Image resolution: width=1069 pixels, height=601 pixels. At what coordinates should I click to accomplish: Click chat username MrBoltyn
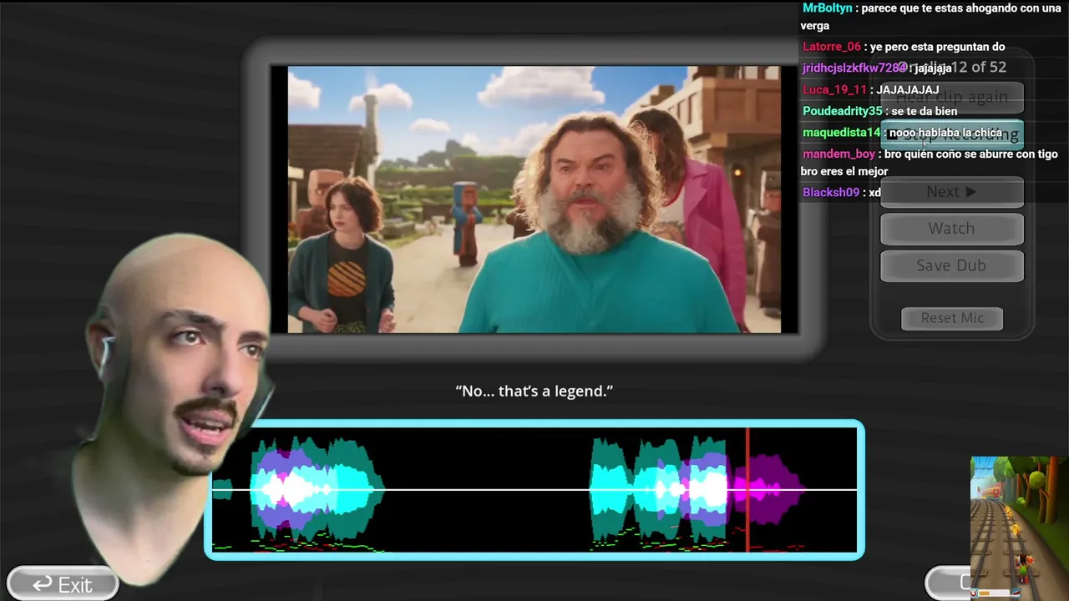coord(828,8)
